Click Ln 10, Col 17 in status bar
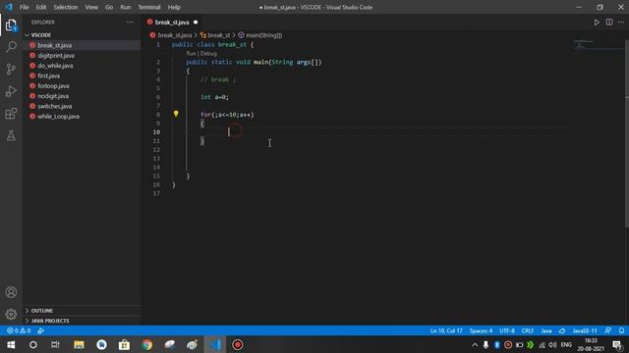The width and height of the screenshot is (629, 353). coord(446,331)
